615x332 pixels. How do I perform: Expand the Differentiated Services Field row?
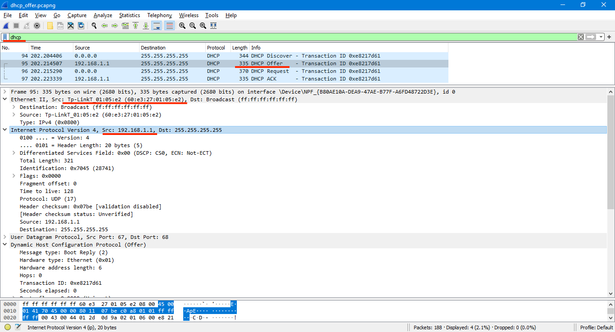(14, 153)
